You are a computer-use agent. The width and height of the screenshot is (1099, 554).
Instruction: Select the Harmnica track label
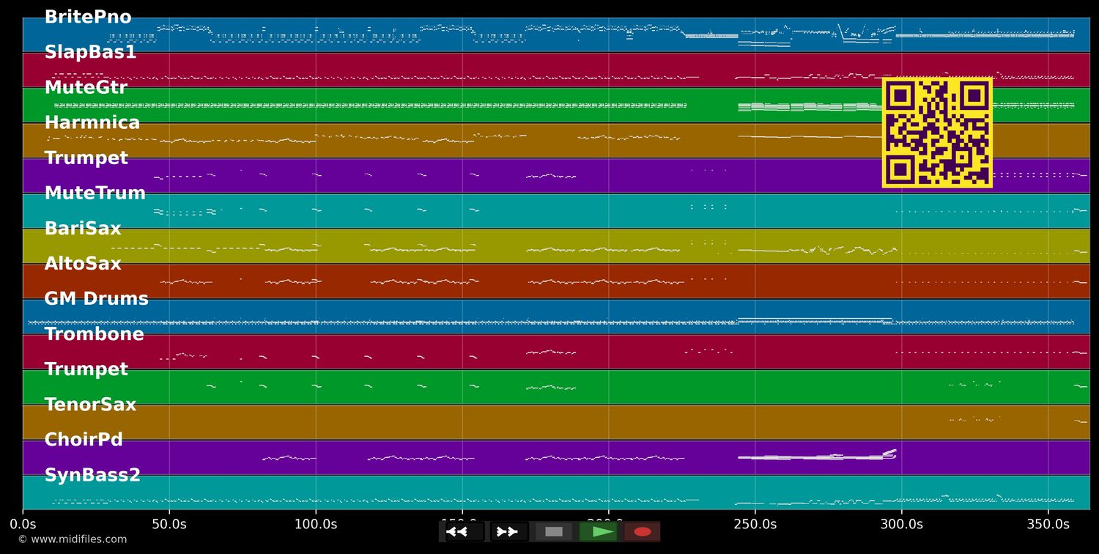(92, 123)
